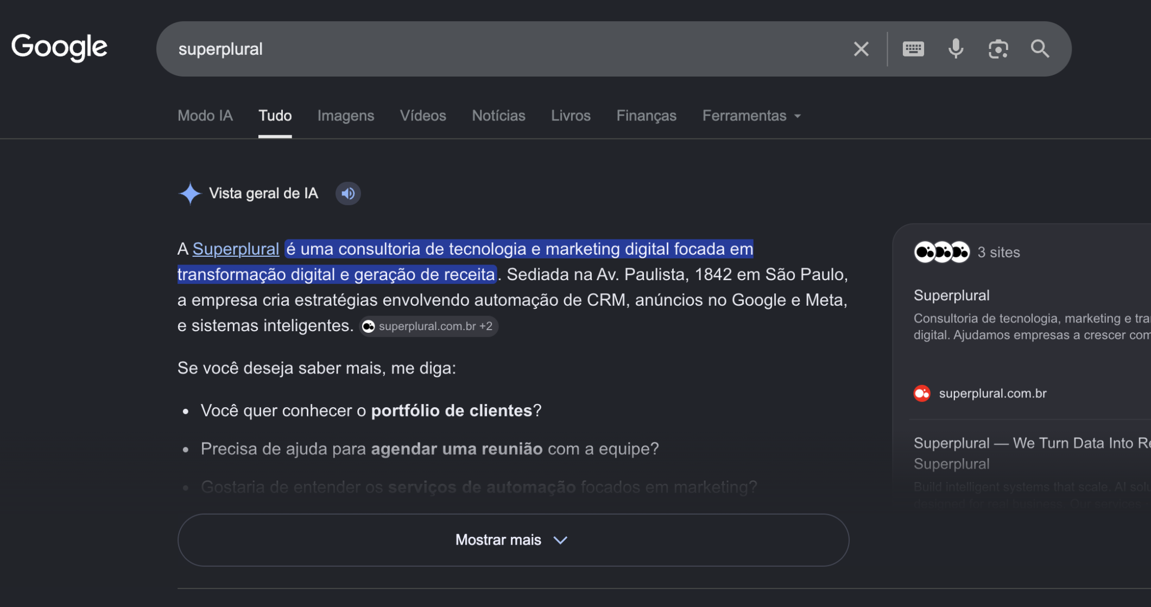Click 'agendar uma reunião' suggestion text

[457, 449]
